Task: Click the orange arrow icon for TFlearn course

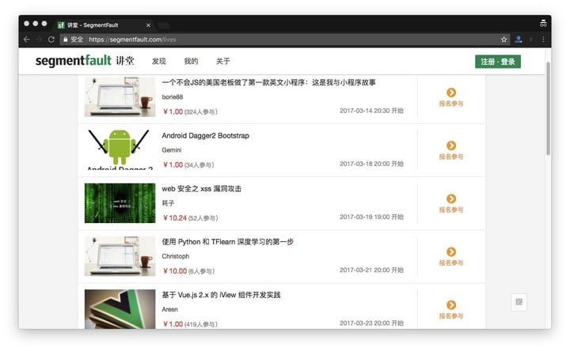Action: (x=451, y=252)
